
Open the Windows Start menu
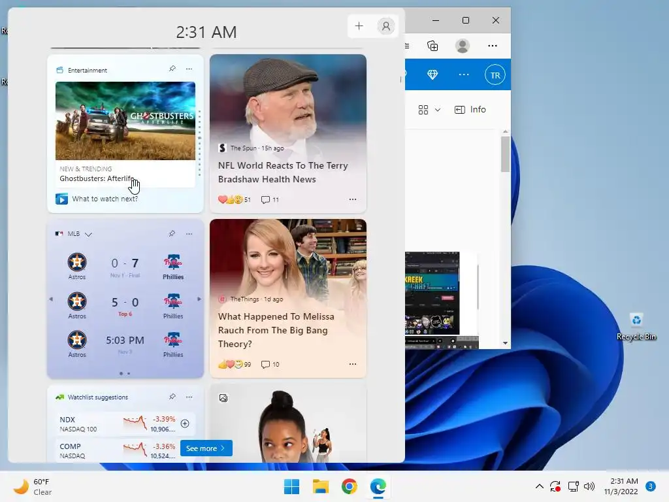click(292, 486)
